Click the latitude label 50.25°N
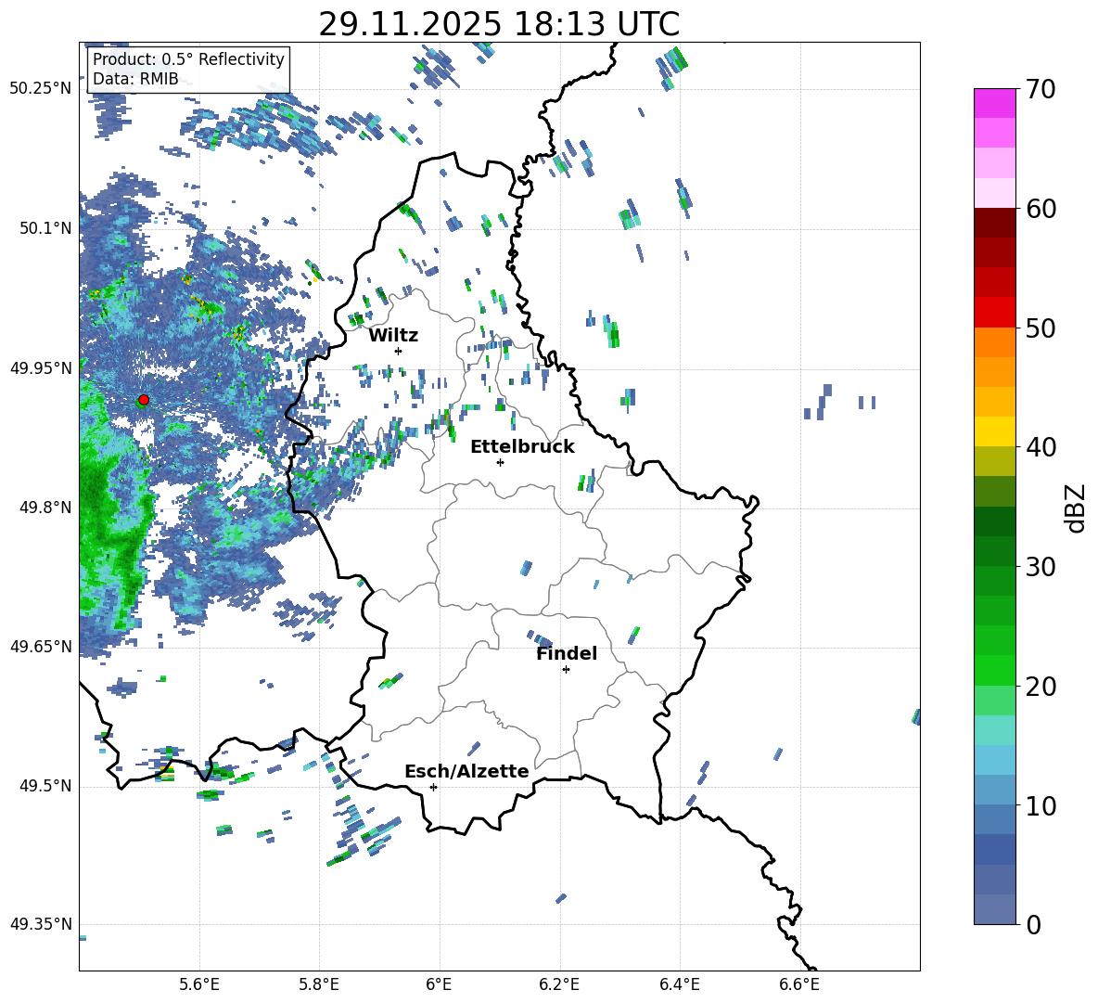1098x1003 pixels. click(42, 89)
